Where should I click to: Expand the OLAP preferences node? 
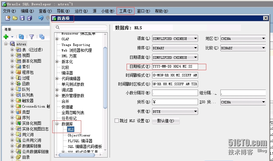coord(57,39)
